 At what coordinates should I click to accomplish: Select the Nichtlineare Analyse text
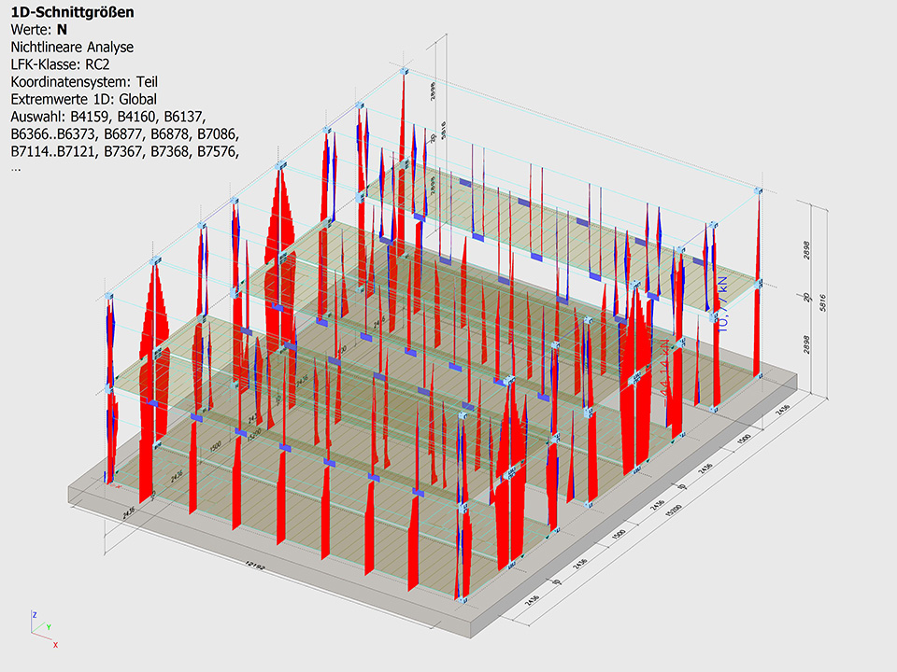[71, 46]
